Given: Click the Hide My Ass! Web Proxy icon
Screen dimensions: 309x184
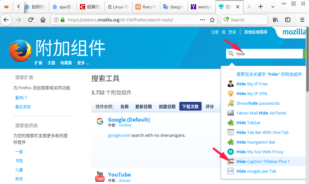Looking at the screenshot, I should tap(230, 152).
